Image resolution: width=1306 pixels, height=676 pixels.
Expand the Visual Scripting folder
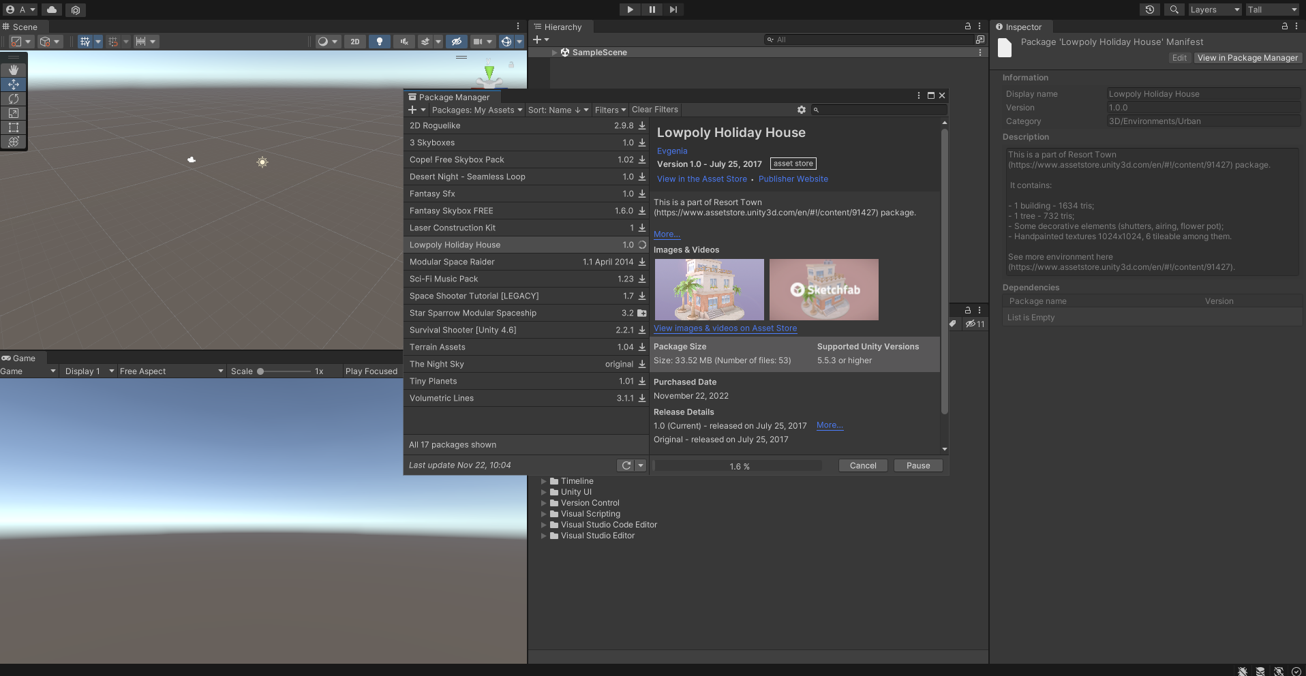(544, 514)
